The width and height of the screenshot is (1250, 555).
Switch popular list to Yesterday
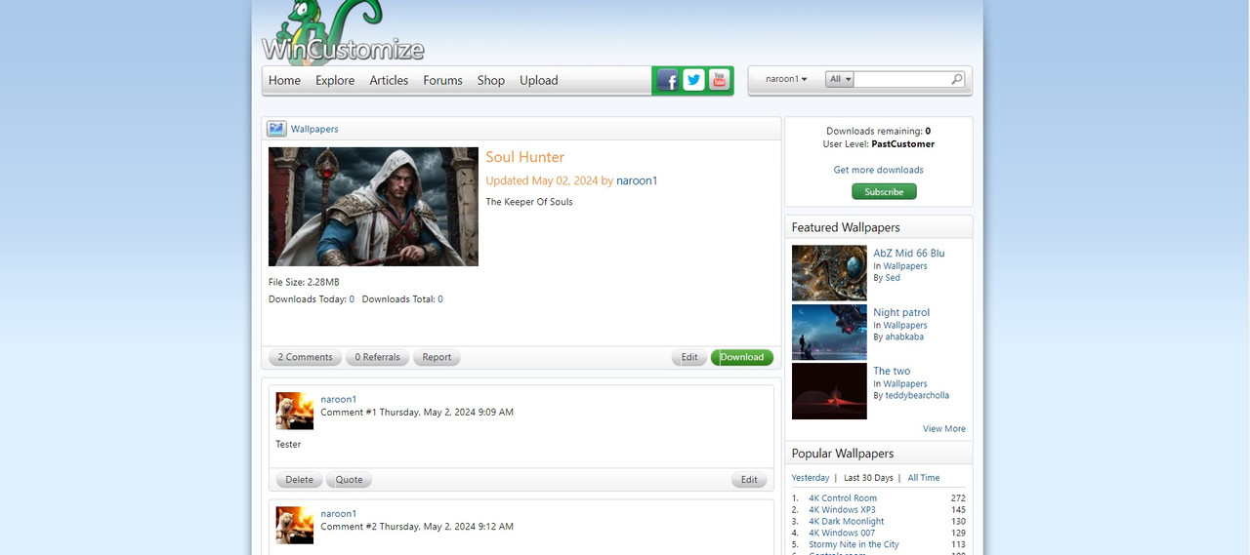[811, 478]
